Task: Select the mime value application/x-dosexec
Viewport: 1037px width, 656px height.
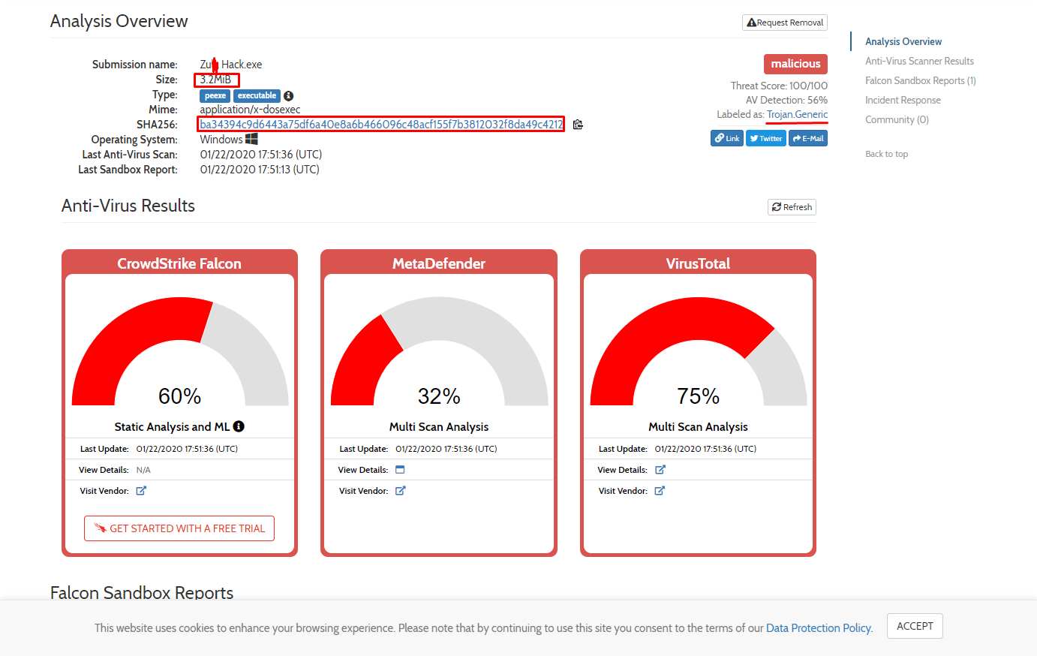Action: click(x=250, y=110)
